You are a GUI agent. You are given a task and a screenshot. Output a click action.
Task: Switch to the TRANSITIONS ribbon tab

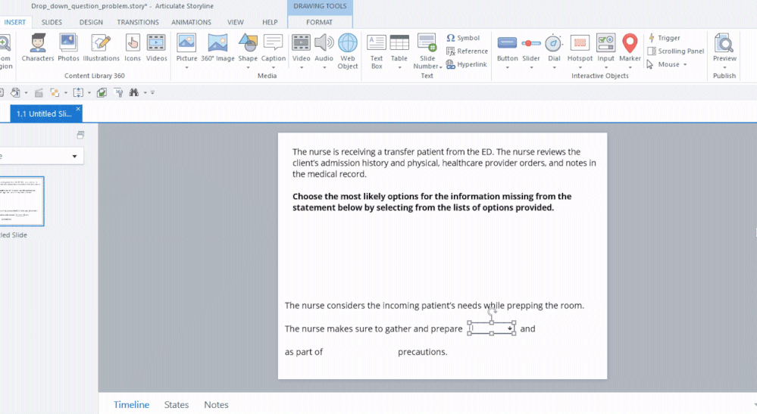coord(138,22)
